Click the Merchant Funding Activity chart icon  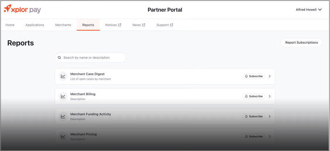63,116
